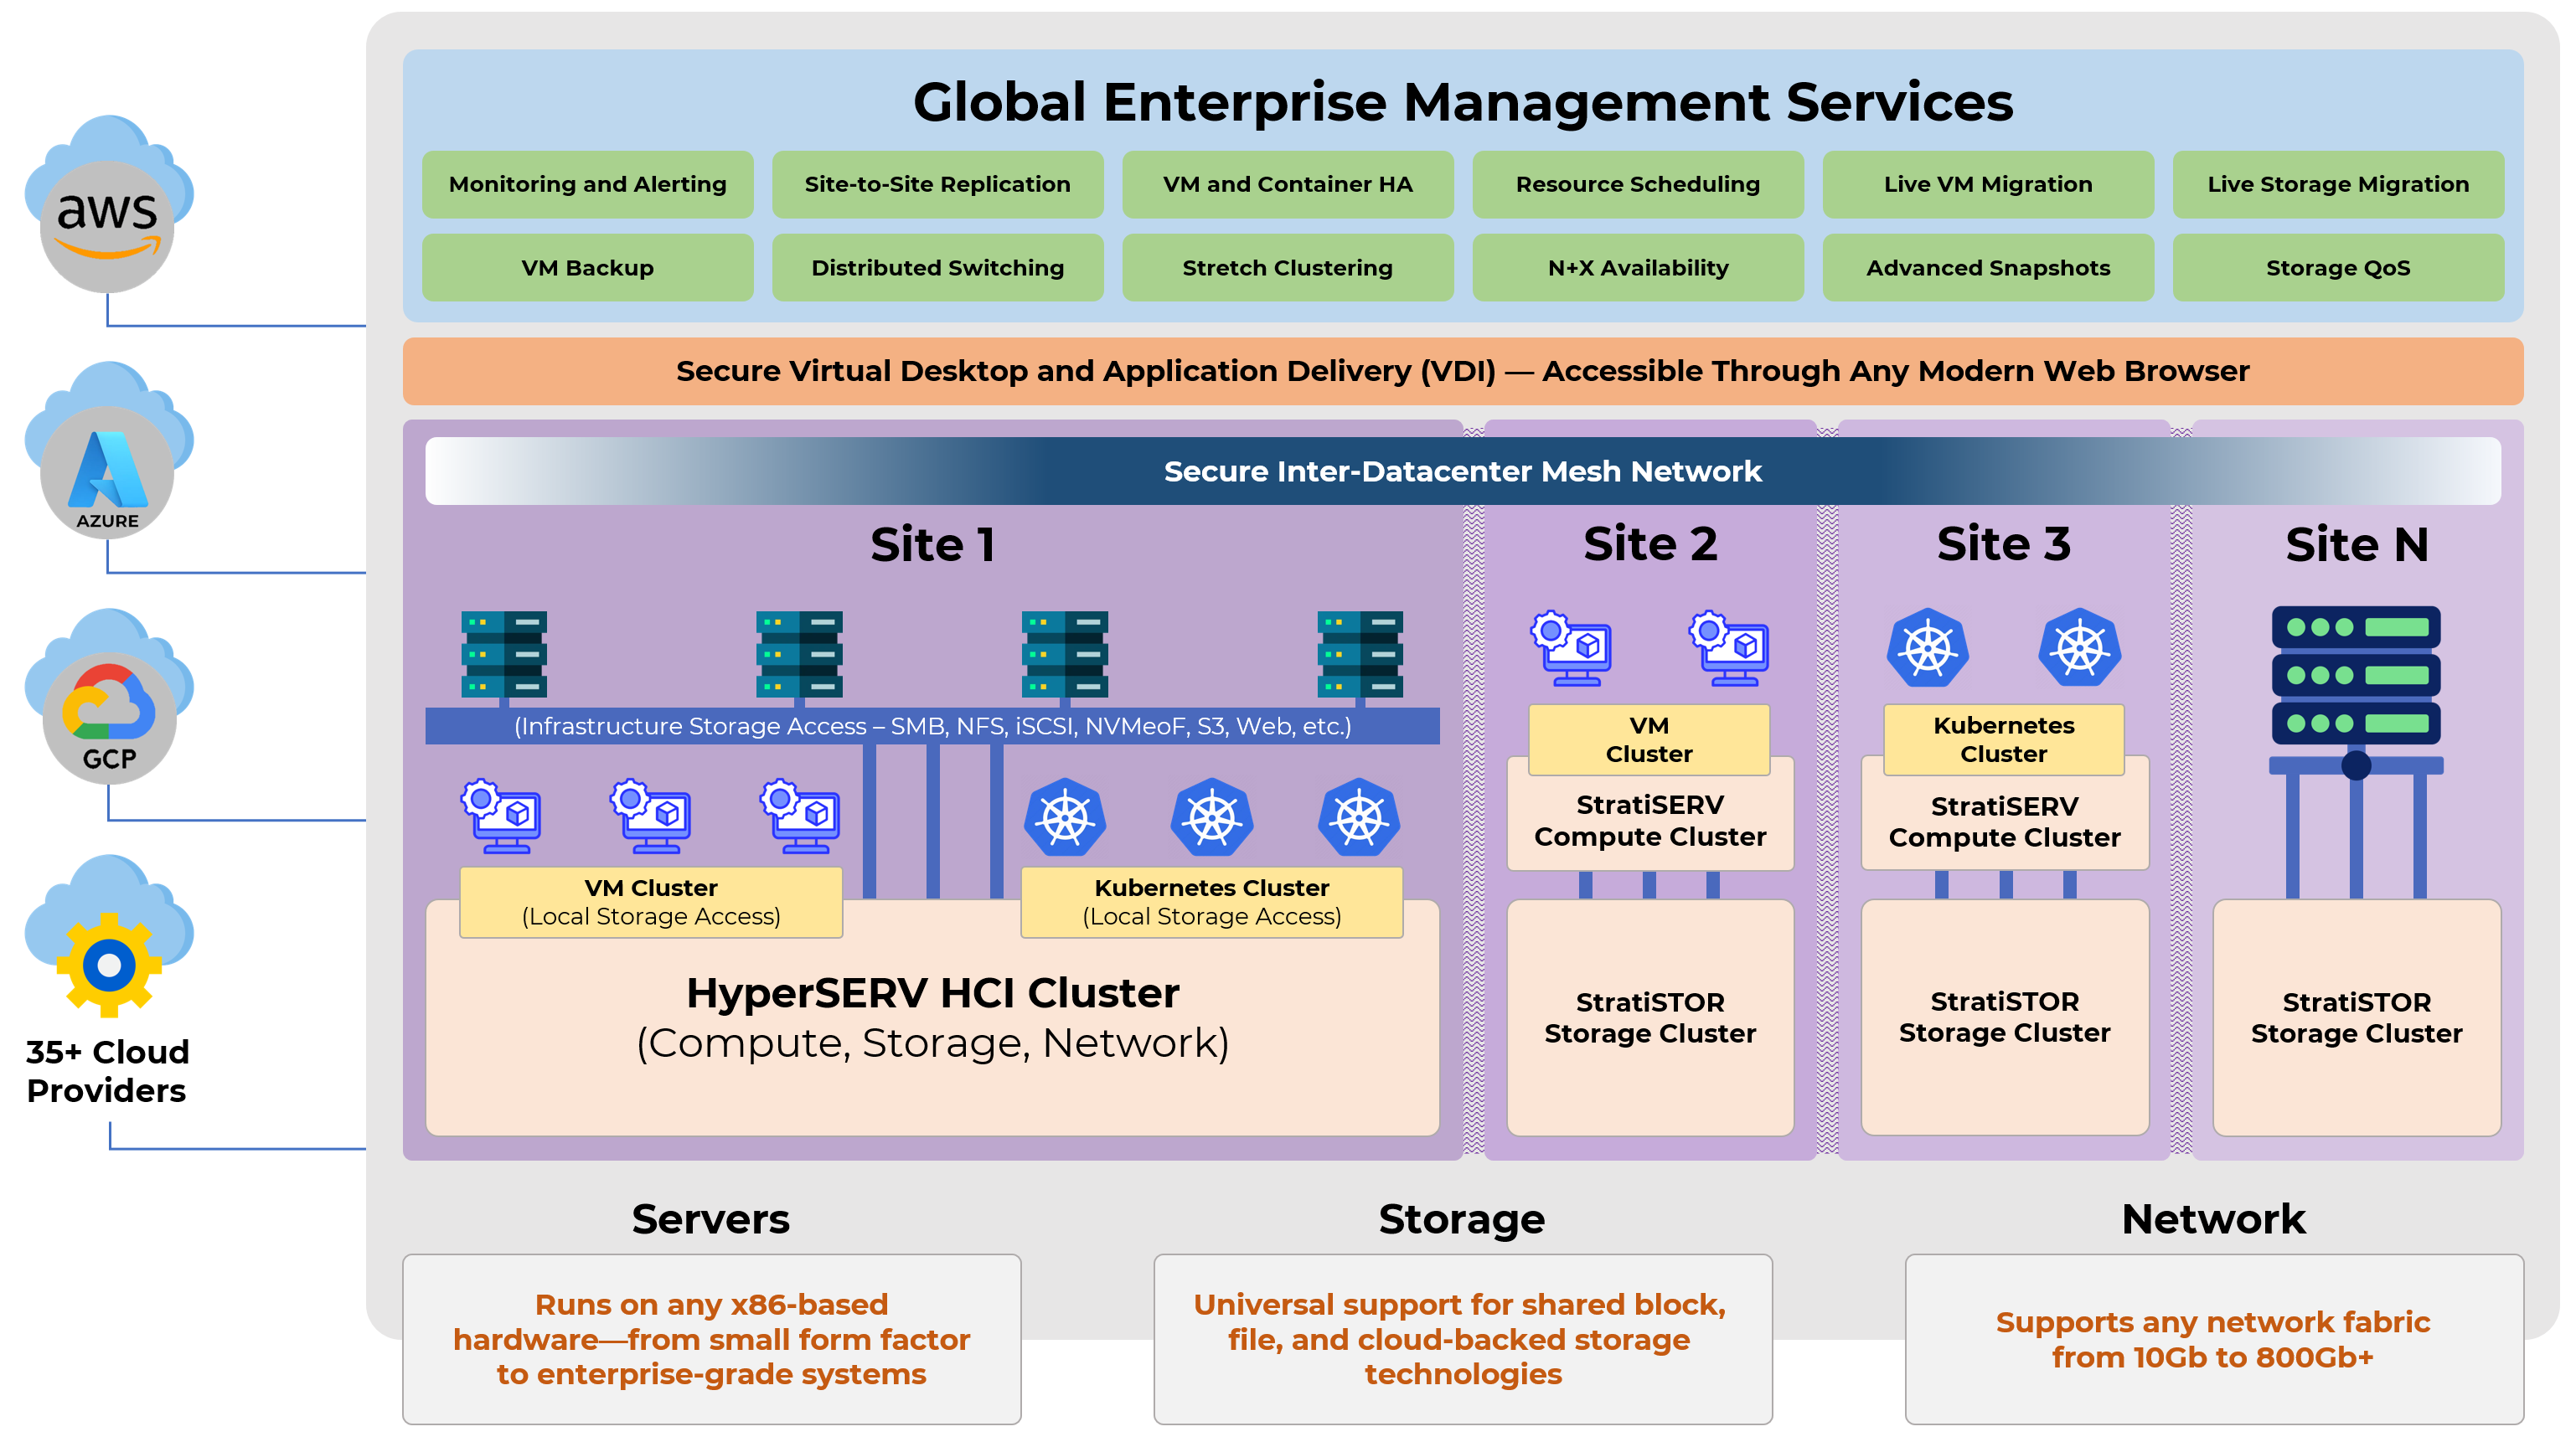
Task: Select the HyperSERV HCI Cluster block
Action: click(x=932, y=1018)
